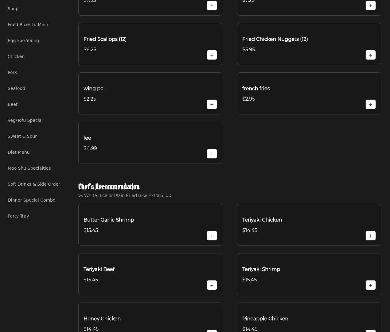Click $14.45 price under Pineapple Chicken

[250, 329]
